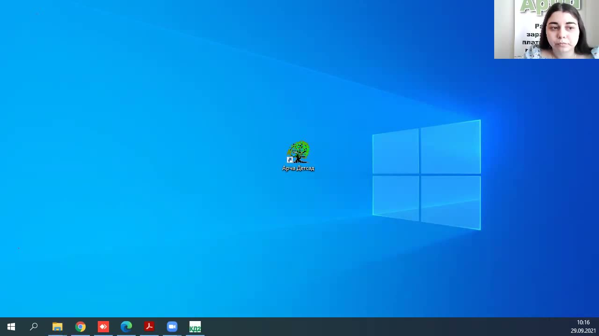Launch Google Chrome from taskbar
The width and height of the screenshot is (599, 336).
pyautogui.click(x=80, y=327)
